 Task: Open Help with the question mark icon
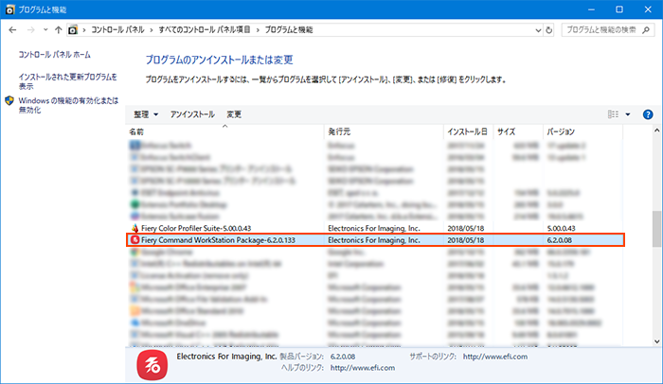tap(648, 114)
